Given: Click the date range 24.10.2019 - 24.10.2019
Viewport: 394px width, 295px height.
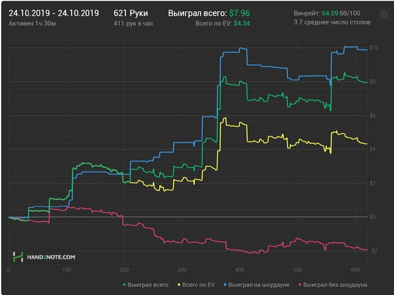Looking at the screenshot, I should coord(54,13).
